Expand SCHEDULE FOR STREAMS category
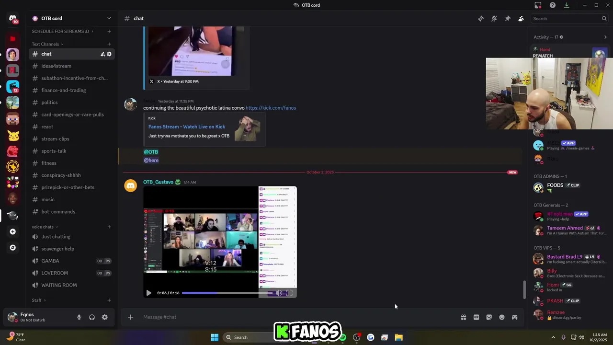The image size is (613, 345). (62, 32)
